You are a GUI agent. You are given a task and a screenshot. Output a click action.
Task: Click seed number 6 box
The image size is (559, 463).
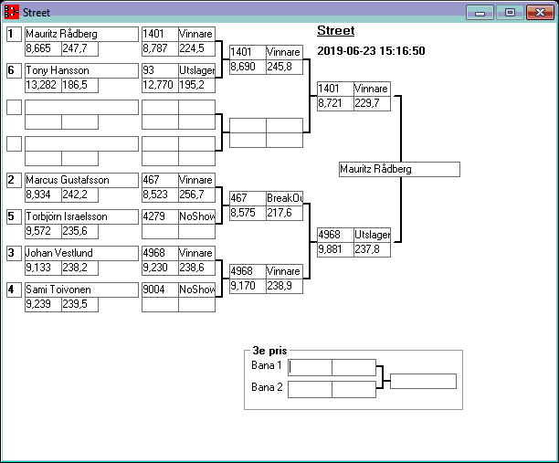(14, 70)
